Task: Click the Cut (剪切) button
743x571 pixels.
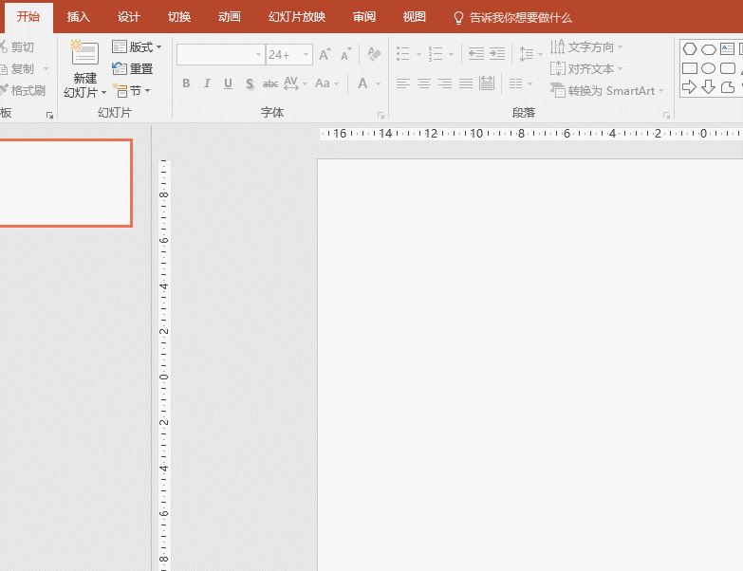Action: 19,46
